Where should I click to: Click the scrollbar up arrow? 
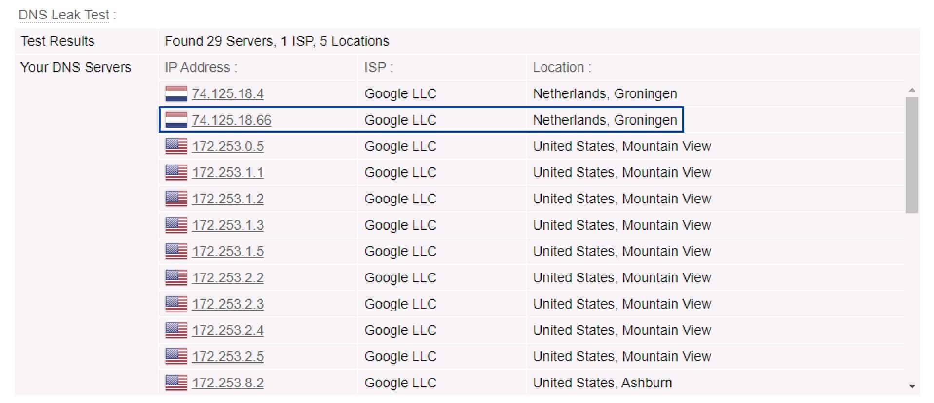[912, 90]
